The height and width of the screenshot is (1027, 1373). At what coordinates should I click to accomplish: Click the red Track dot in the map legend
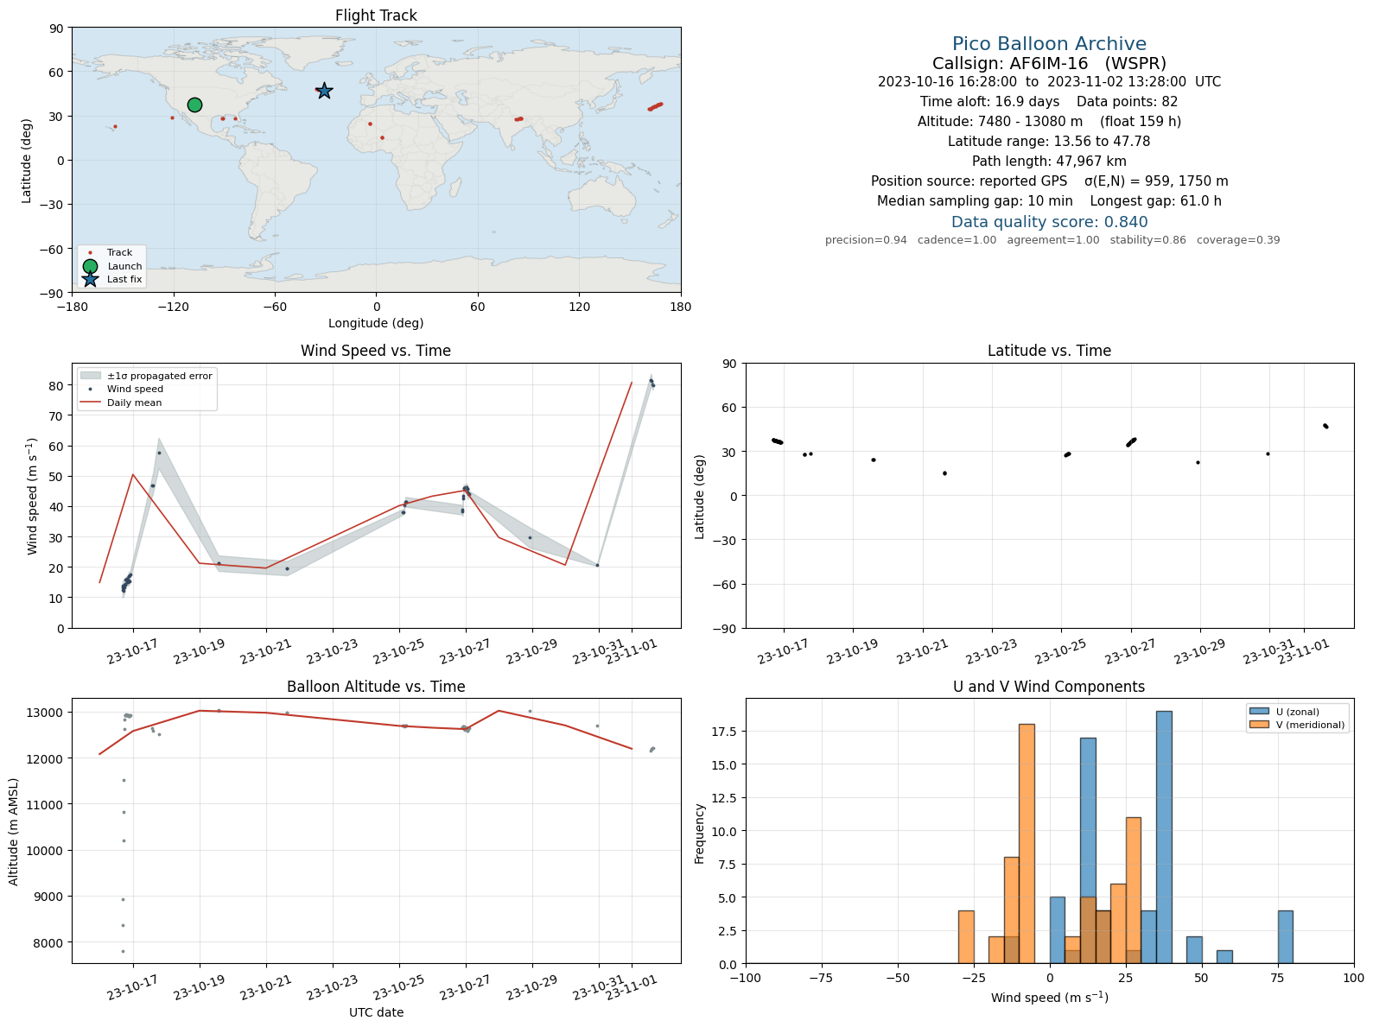tap(90, 253)
